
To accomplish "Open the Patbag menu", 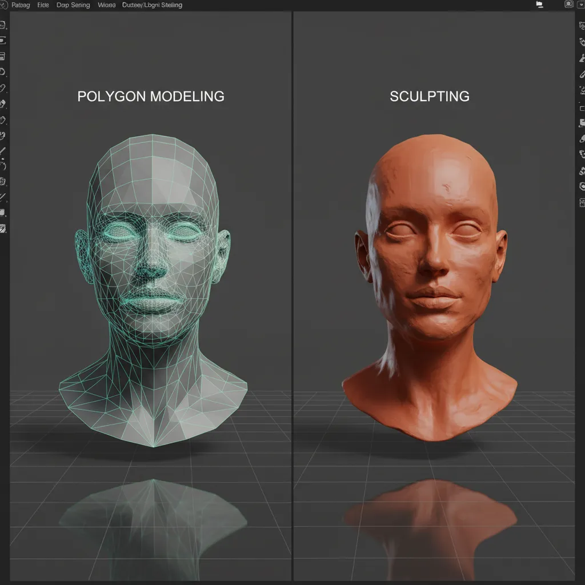I will point(21,5).
